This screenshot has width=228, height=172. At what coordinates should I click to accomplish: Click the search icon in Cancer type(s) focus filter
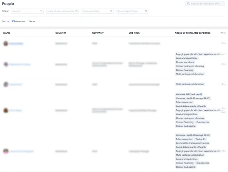(146, 11)
